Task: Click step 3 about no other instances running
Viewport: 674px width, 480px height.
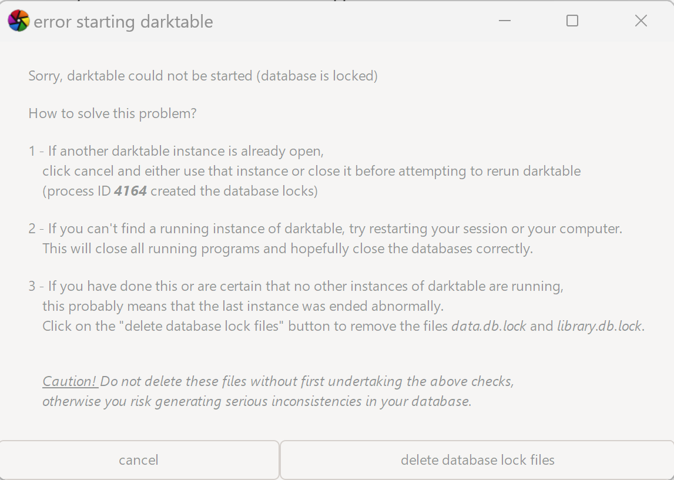Action: click(x=296, y=286)
